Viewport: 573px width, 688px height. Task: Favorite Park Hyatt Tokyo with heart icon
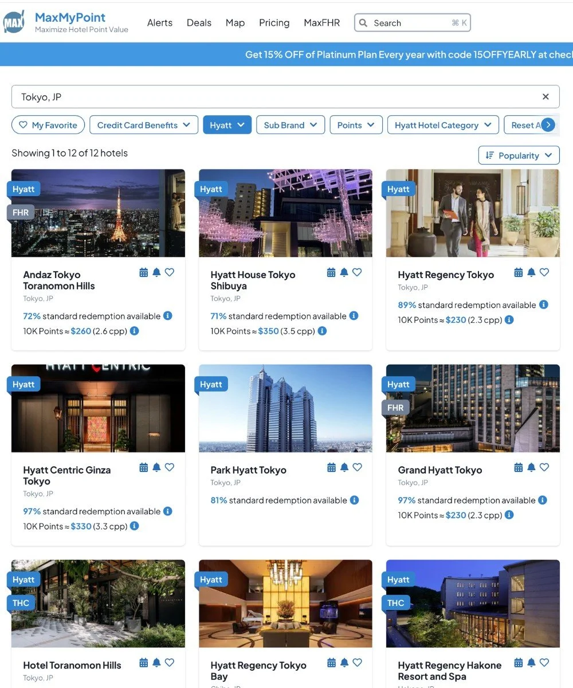(357, 467)
